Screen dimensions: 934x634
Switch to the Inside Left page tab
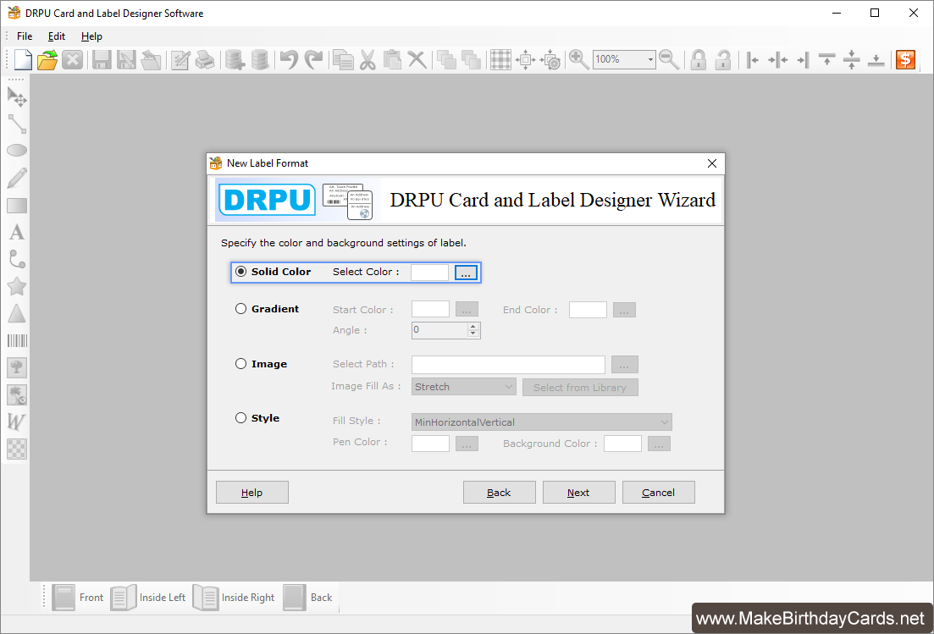click(148, 598)
